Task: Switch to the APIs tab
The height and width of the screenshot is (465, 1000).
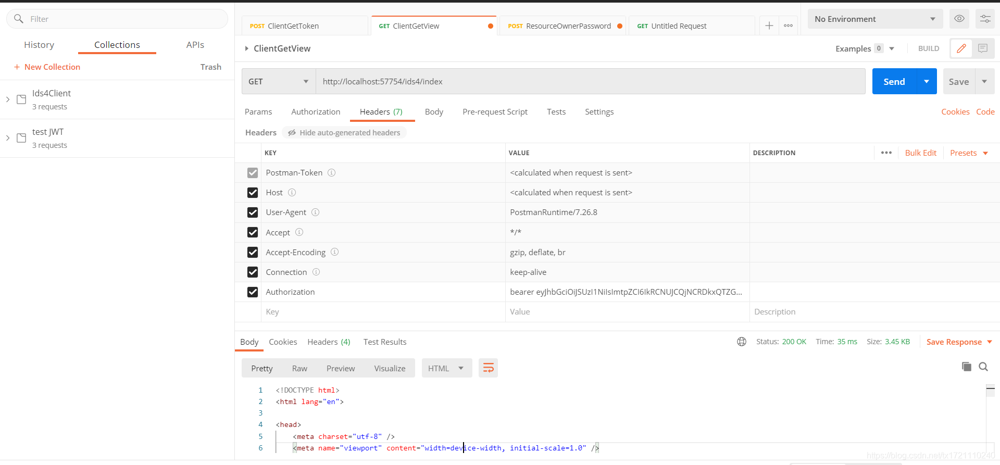Action: pyautogui.click(x=195, y=45)
